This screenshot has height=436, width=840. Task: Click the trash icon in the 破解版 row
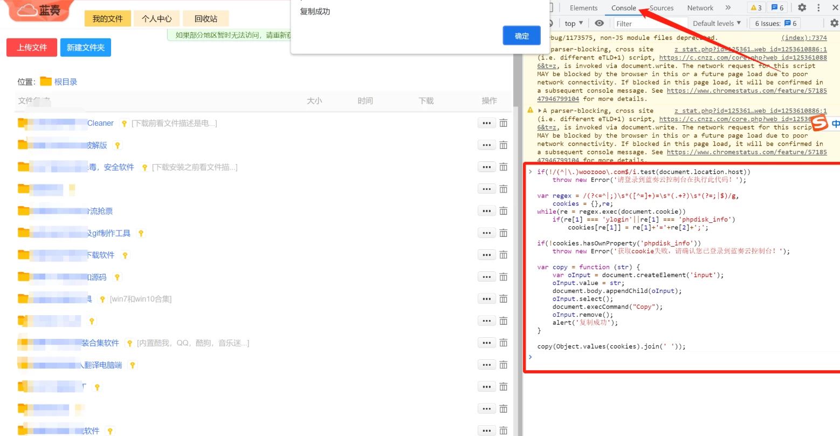pyautogui.click(x=503, y=145)
